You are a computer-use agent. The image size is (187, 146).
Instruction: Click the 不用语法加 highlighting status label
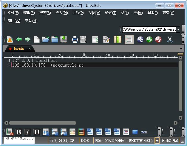(170, 141)
